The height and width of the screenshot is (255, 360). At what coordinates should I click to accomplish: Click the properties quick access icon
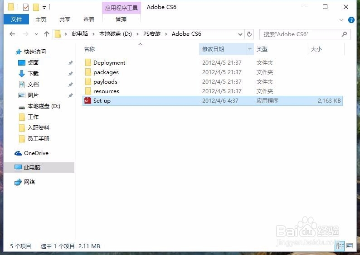click(26, 7)
